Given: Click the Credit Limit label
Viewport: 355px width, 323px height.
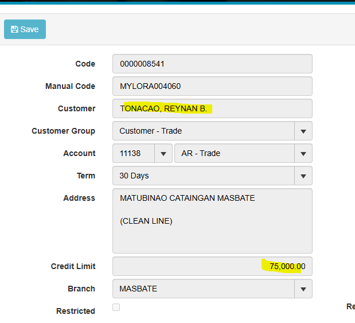Looking at the screenshot, I should click(x=73, y=266).
